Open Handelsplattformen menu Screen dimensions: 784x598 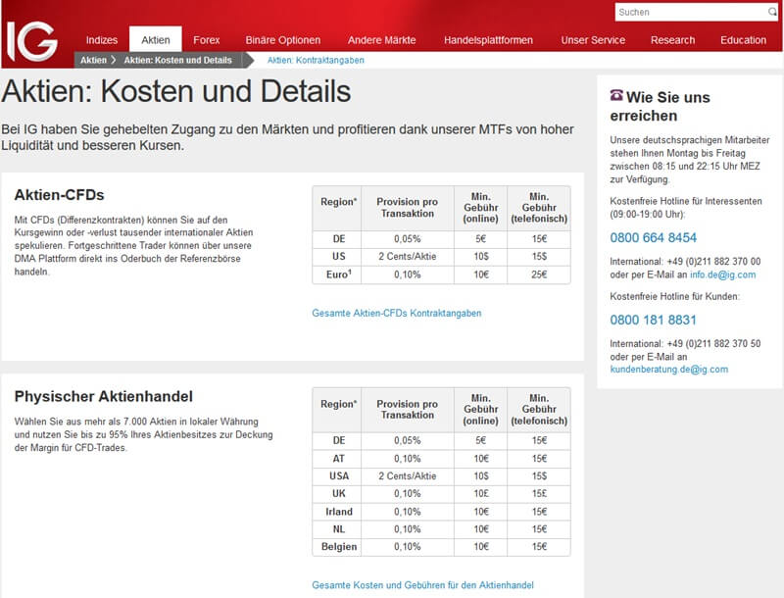coord(488,40)
